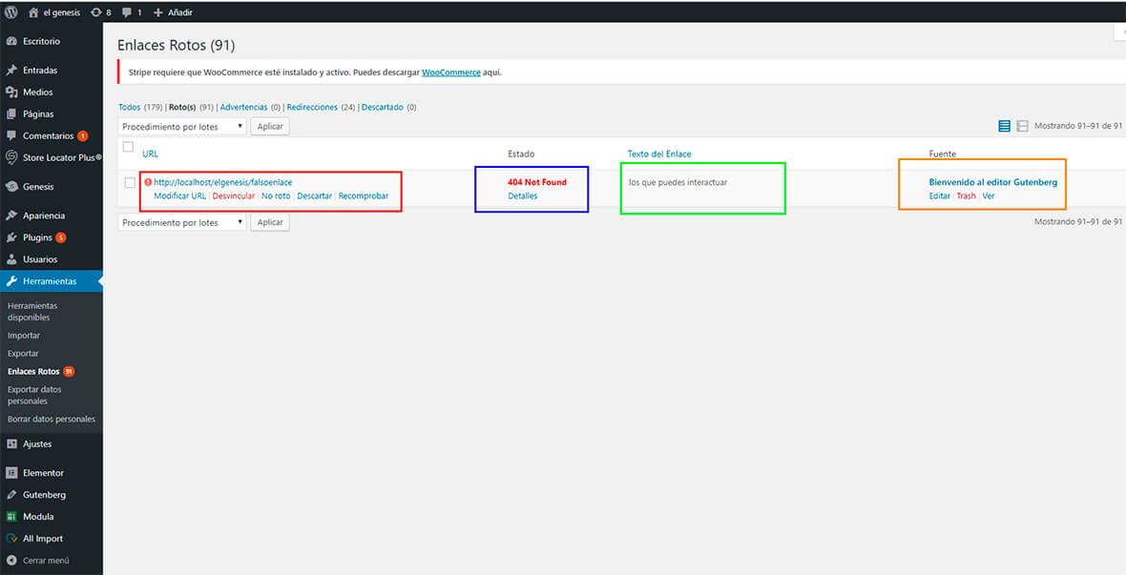Viewport: 1126px width, 575px height.
Task: Open Herramientas disponibles submenu item
Action: 32,312
